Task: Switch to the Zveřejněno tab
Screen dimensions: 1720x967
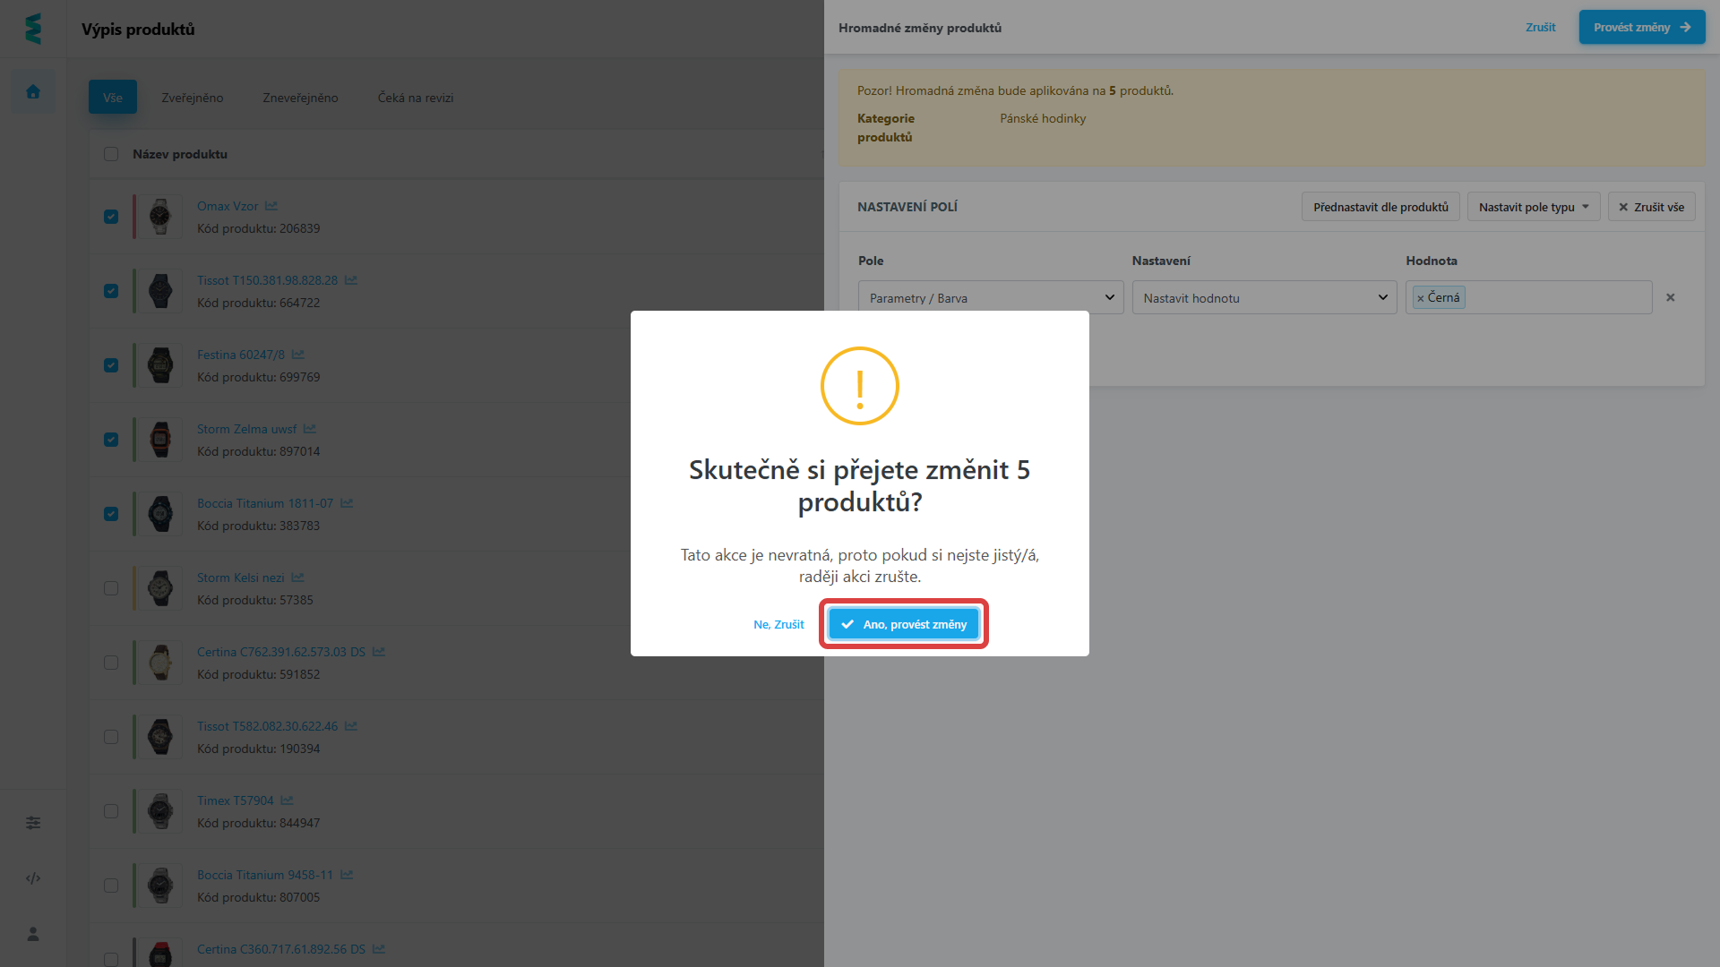Action: click(192, 98)
